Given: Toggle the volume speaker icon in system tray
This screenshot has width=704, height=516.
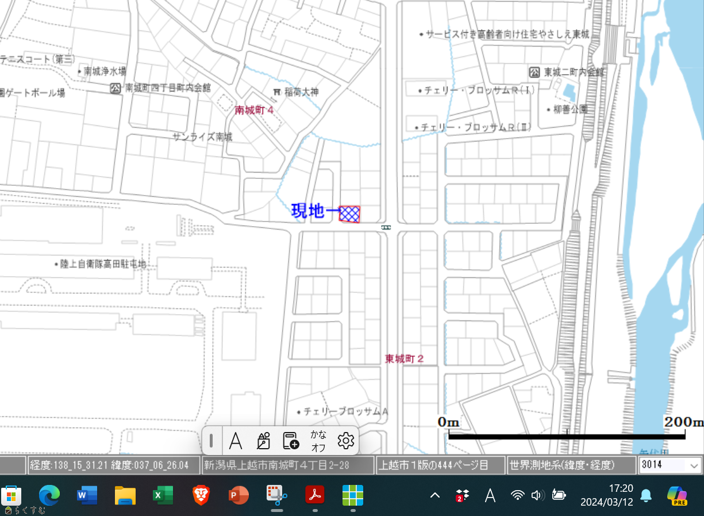Looking at the screenshot, I should point(538,495).
